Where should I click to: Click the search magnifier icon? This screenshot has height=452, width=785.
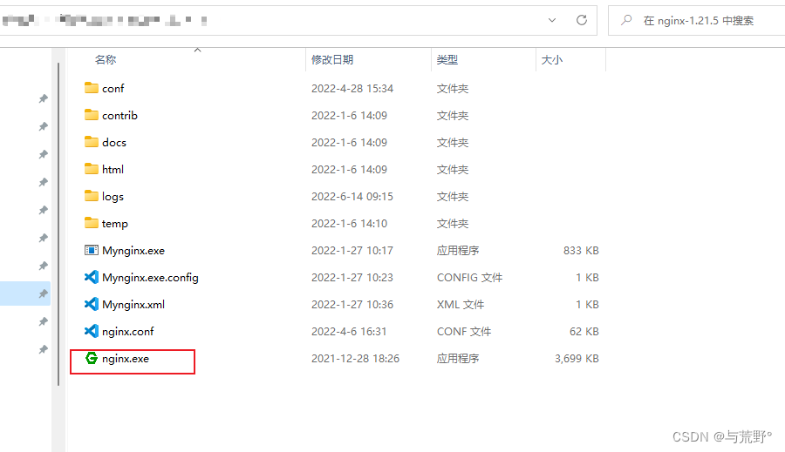[626, 20]
